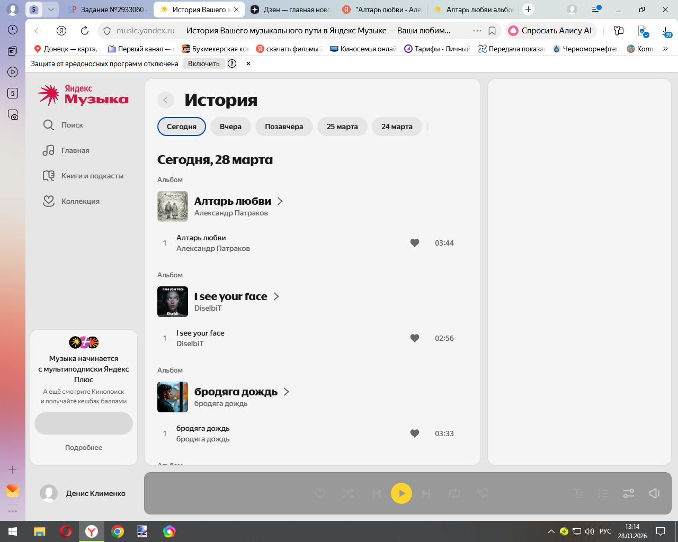Screen dimensions: 678x542
Task: Like the track I see your face
Action: pyautogui.click(x=415, y=338)
